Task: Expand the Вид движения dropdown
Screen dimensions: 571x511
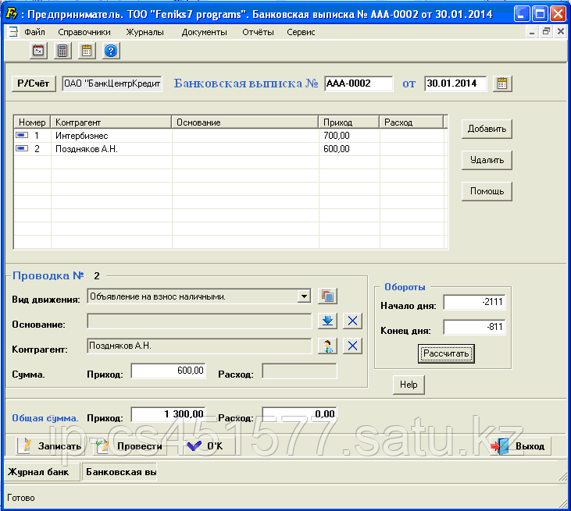Action: (304, 296)
